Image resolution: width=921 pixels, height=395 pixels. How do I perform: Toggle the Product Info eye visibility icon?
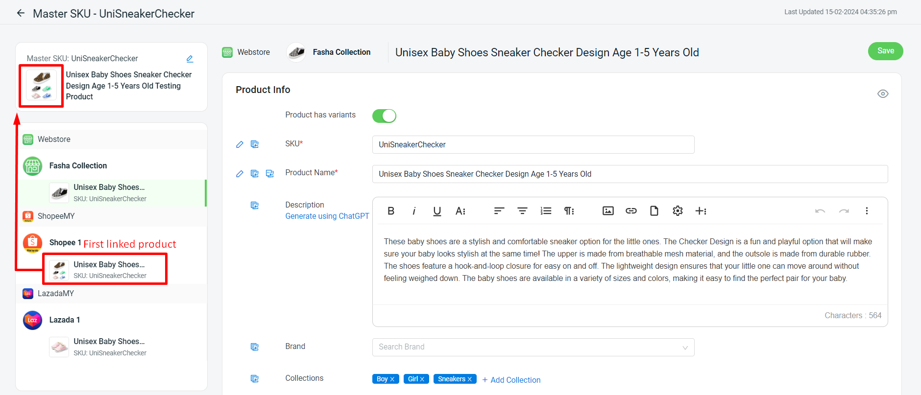[882, 94]
